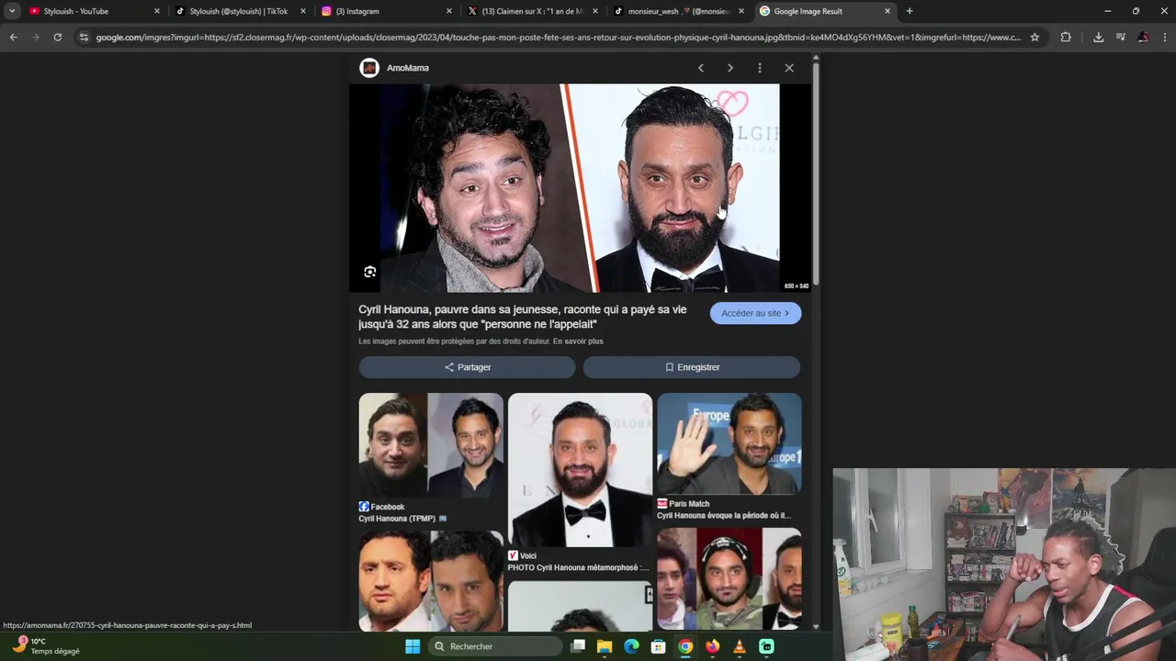
Task: Go back to the previous page
Action: [13, 37]
